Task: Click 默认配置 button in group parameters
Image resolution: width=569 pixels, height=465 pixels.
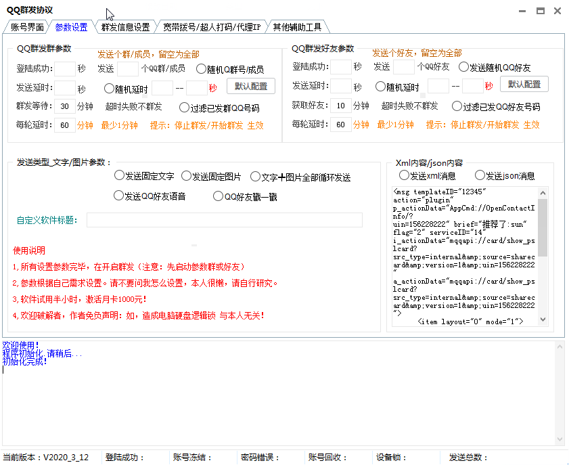Action: pos(251,86)
